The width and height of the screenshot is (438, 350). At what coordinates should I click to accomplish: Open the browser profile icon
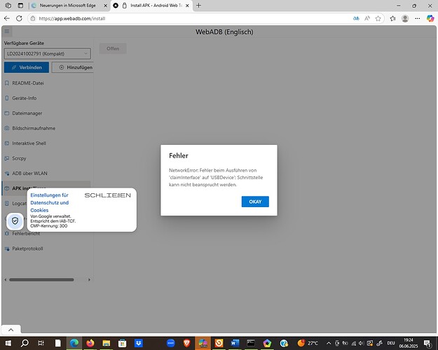pyautogui.click(x=405, y=18)
